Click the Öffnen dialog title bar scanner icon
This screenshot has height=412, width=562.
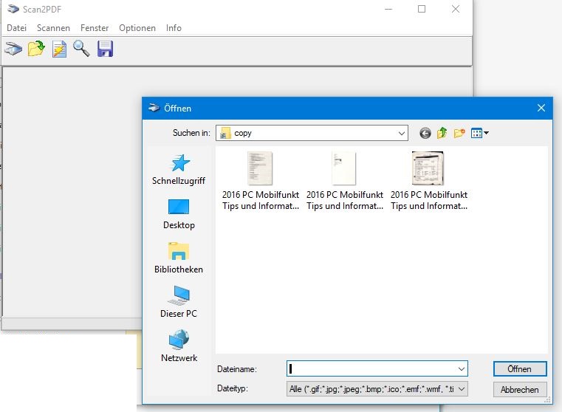154,108
